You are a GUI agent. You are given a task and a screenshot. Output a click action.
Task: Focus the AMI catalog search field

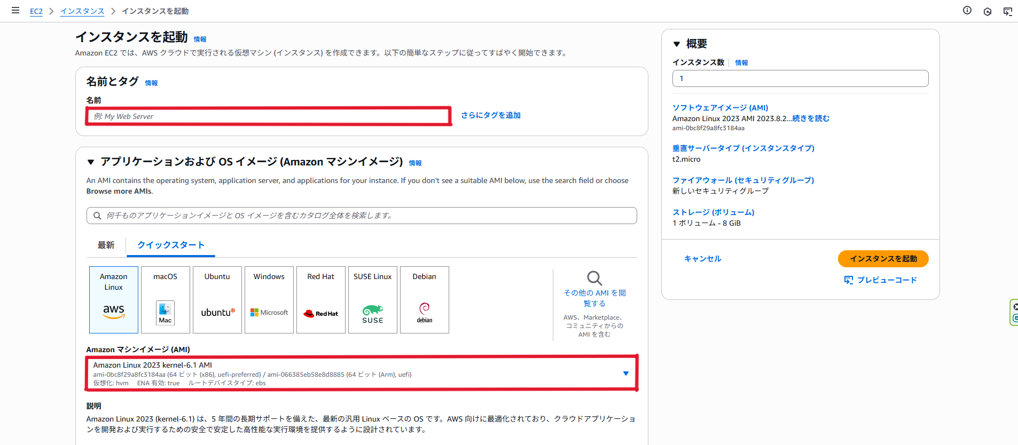tap(362, 216)
